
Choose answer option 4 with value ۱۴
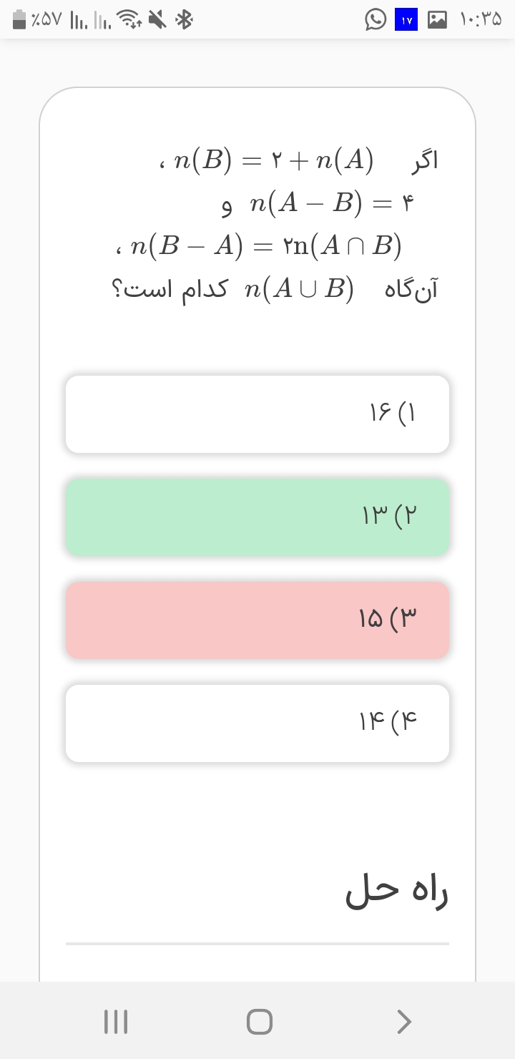pos(257,723)
